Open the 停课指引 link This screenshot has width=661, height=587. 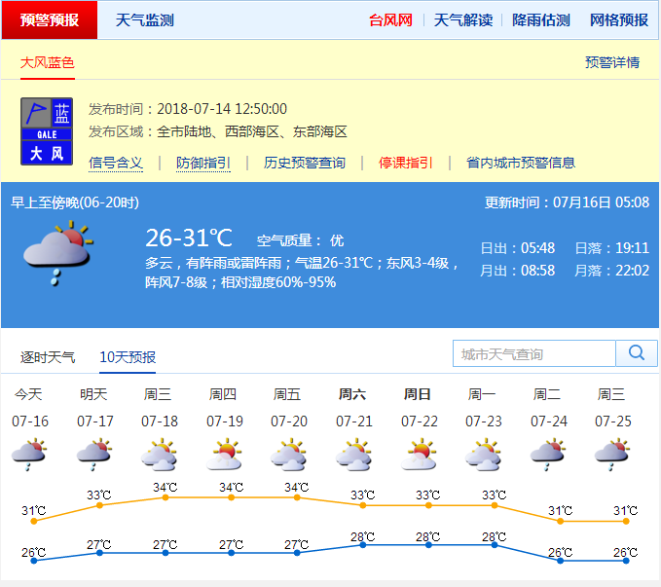tap(406, 163)
